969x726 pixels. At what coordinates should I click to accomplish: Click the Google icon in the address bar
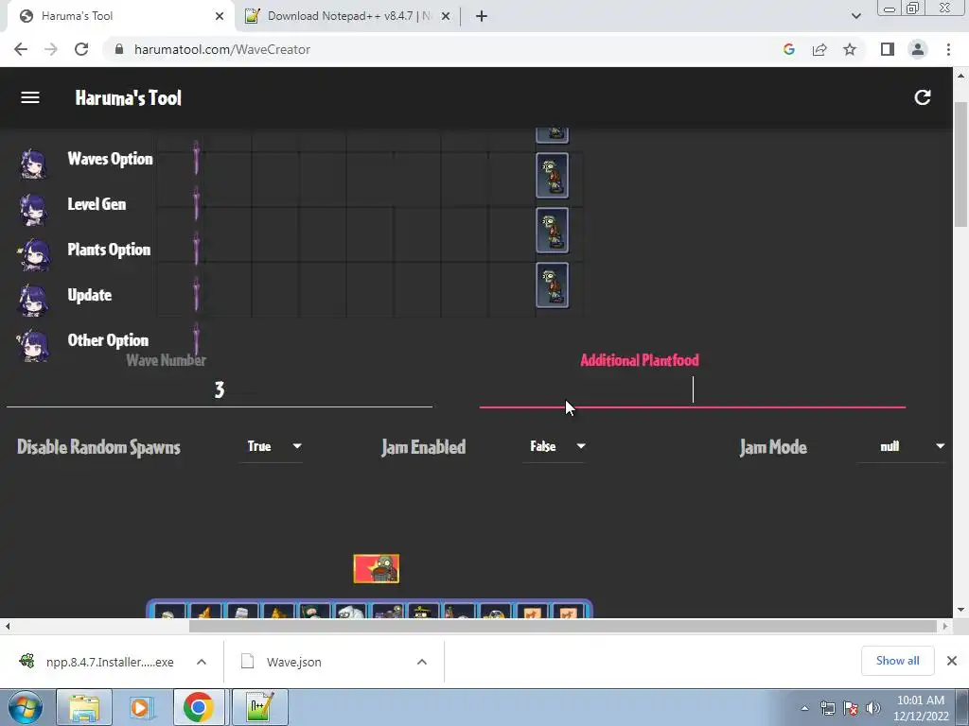[x=788, y=49]
